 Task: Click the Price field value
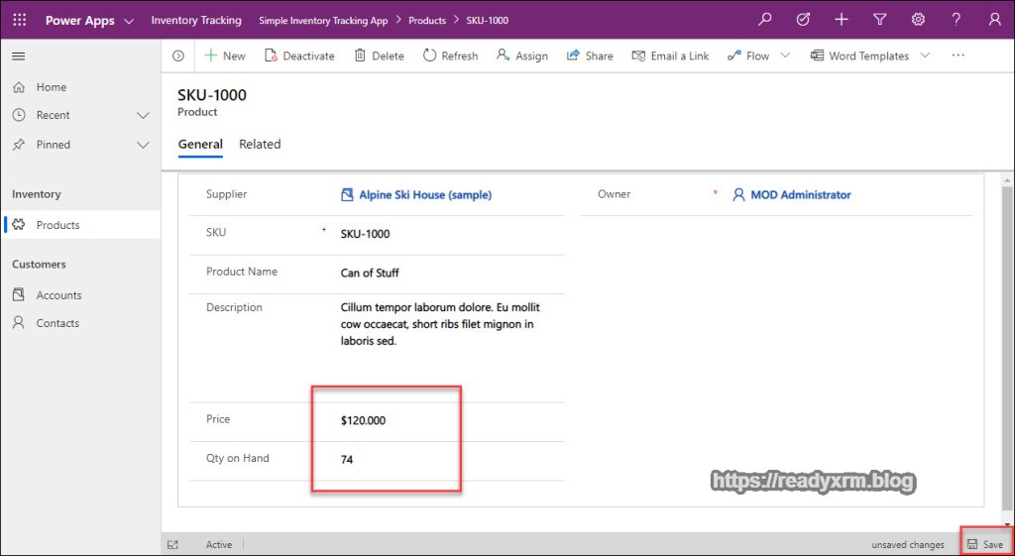pyautogui.click(x=364, y=420)
